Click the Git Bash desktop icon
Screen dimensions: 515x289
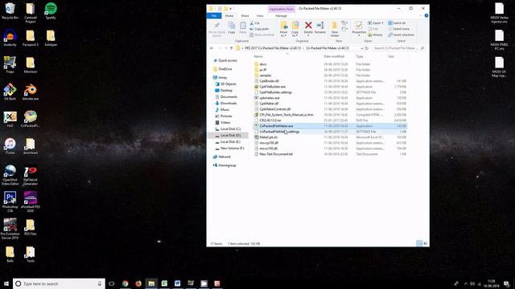pos(10,92)
